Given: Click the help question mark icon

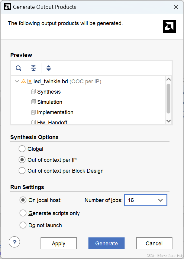Looking at the screenshot, I should pyautogui.click(x=15, y=242).
